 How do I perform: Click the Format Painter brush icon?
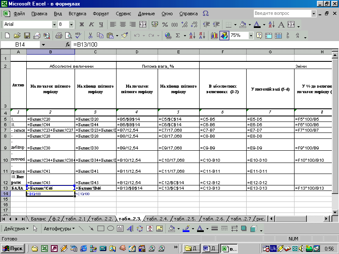tap(124, 36)
